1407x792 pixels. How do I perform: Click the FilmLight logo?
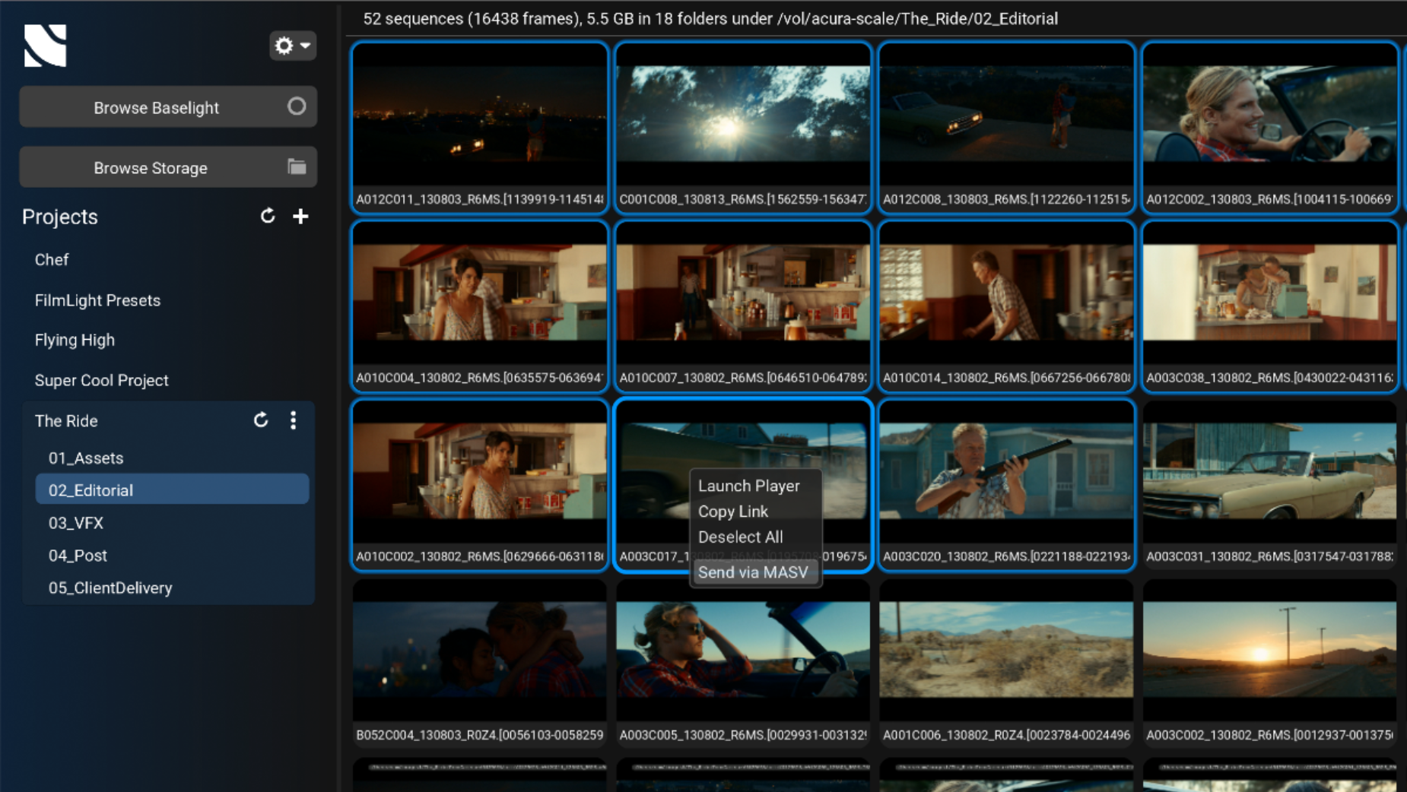(46, 46)
